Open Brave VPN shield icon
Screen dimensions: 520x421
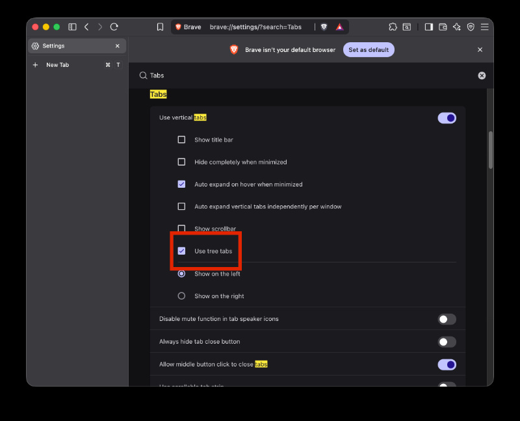471,27
